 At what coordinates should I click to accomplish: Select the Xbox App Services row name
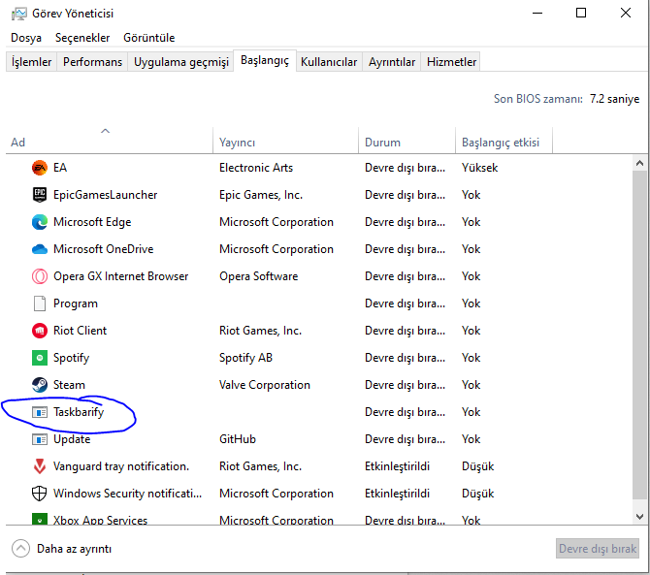[x=100, y=520]
